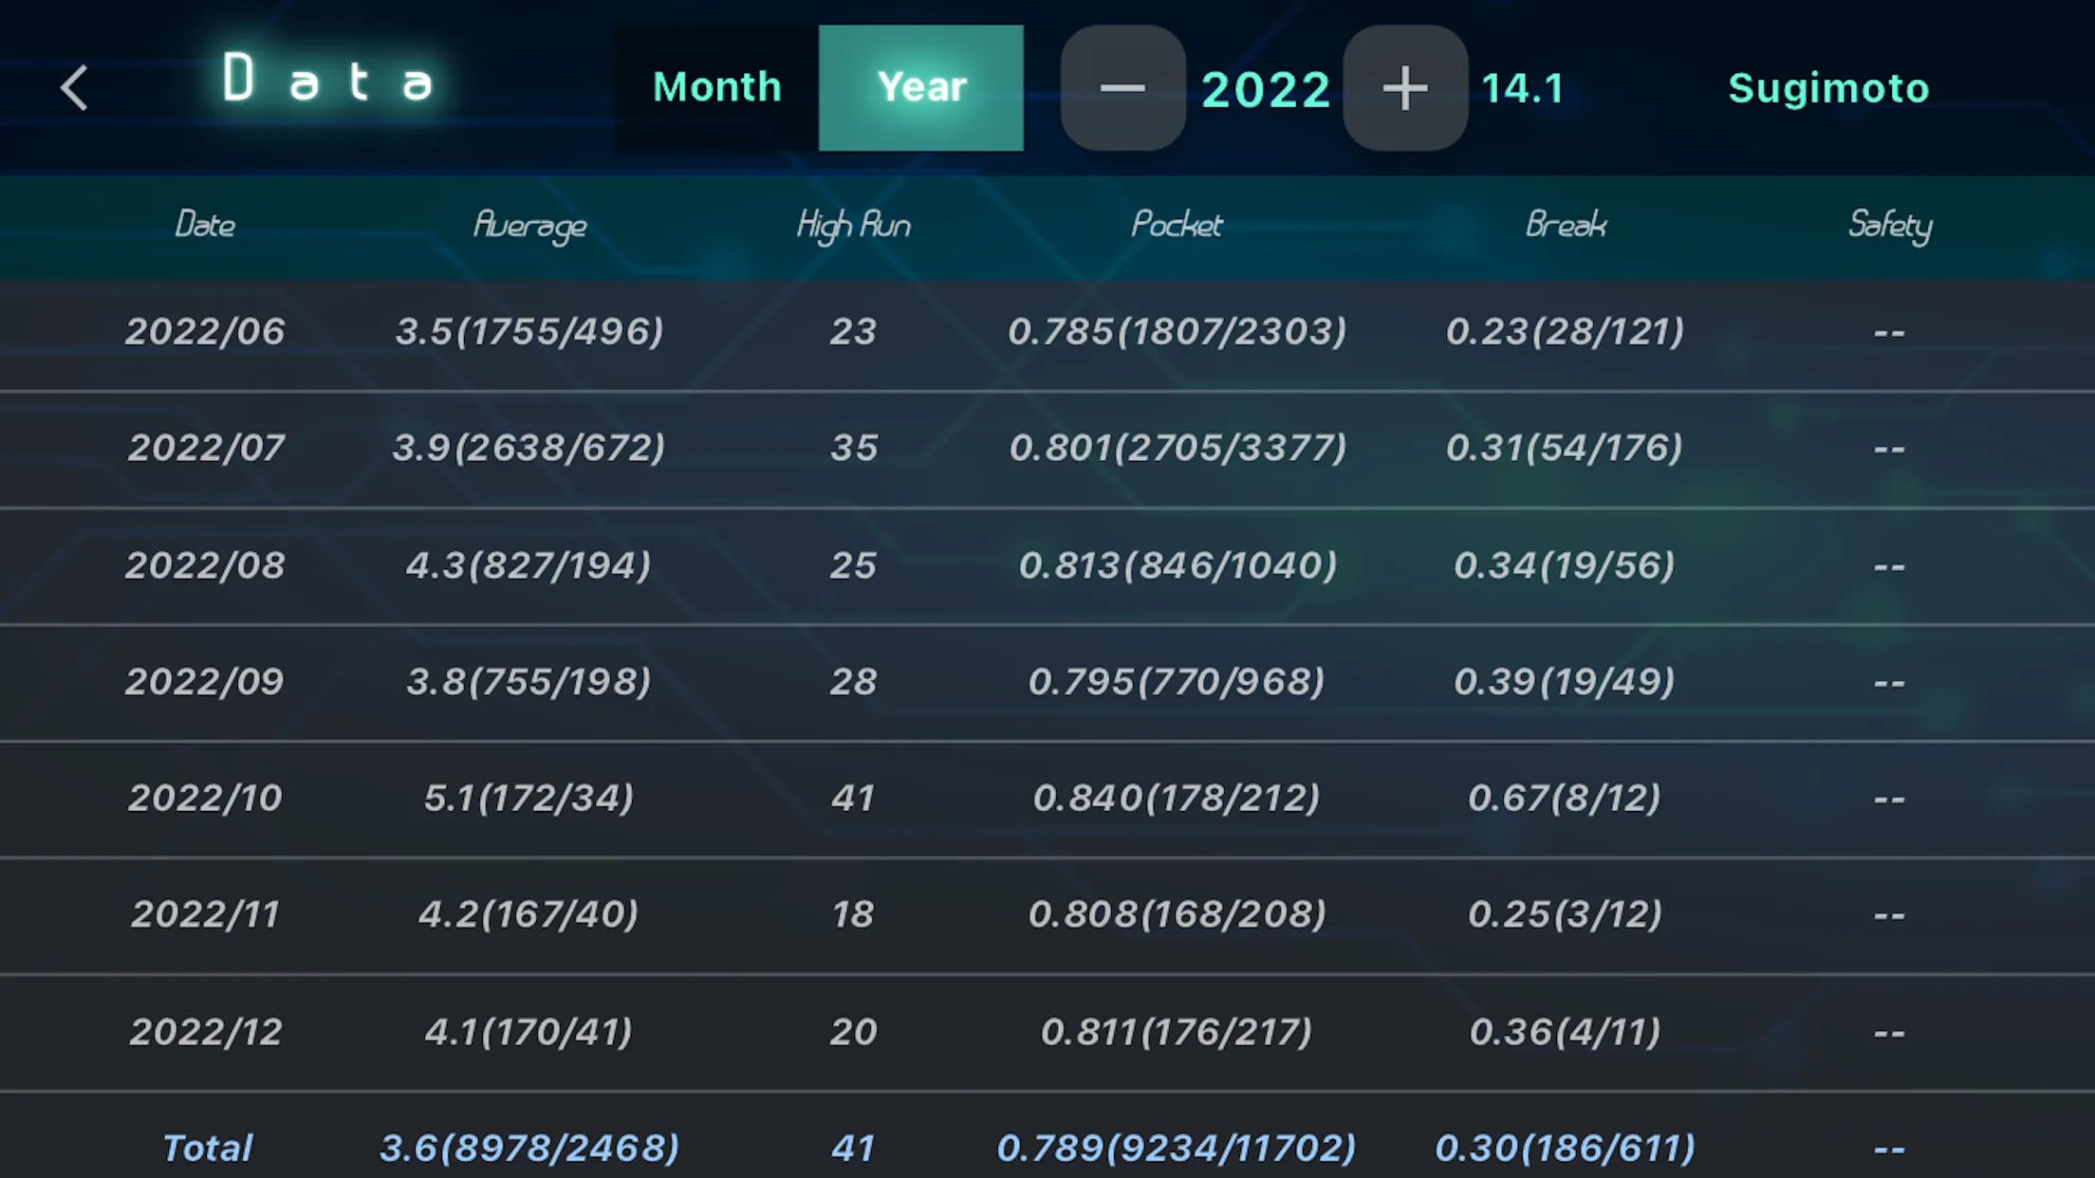This screenshot has height=1178, width=2095.
Task: Toggle the Safety column header
Action: (x=1888, y=225)
